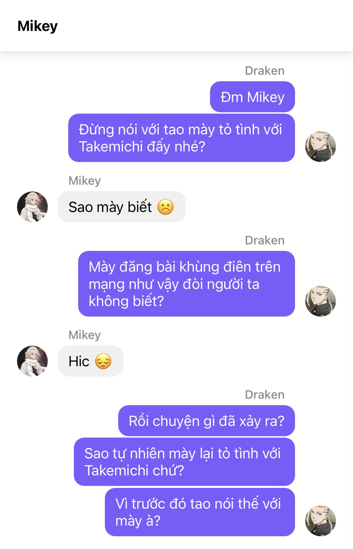Tap Mikey's avatar beside the 'Hic' message

pos(32,361)
